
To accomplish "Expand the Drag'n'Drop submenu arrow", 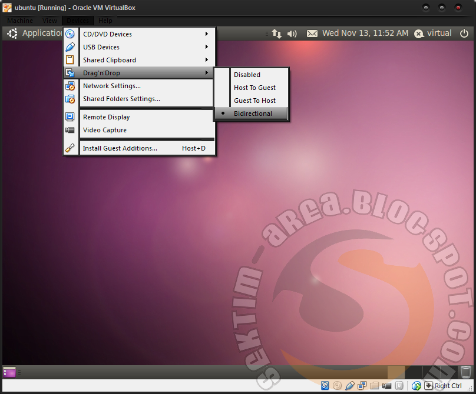I will tap(207, 73).
